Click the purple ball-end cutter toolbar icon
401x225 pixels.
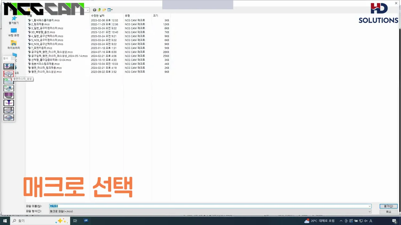tap(9, 95)
